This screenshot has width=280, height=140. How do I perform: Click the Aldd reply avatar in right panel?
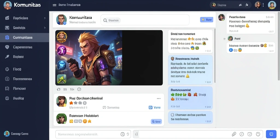click(230, 38)
